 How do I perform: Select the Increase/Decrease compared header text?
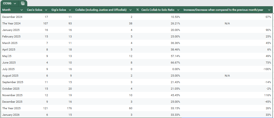[223, 10]
